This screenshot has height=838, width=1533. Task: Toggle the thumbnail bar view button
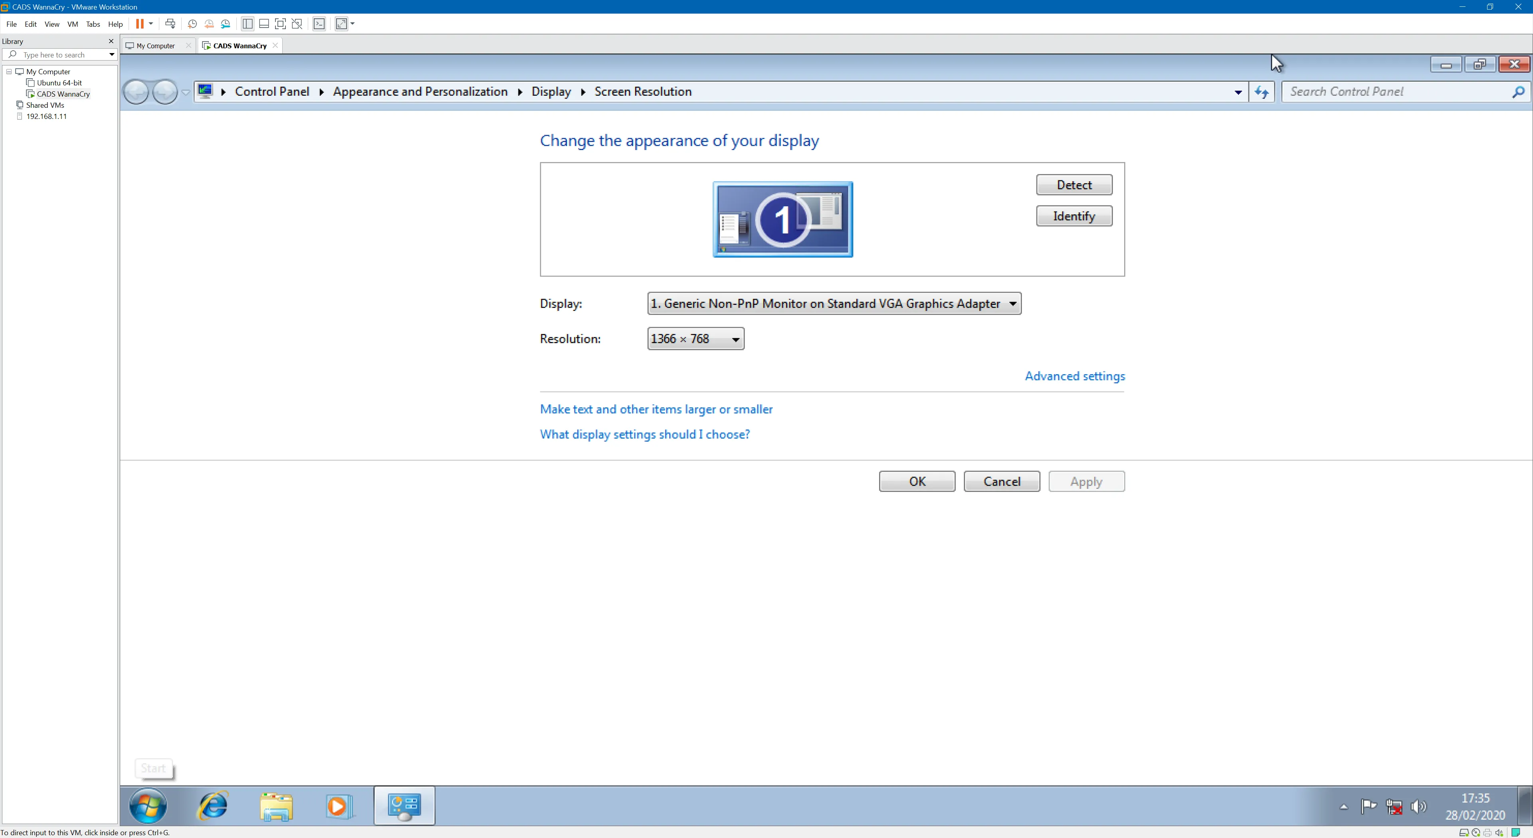[x=263, y=24]
